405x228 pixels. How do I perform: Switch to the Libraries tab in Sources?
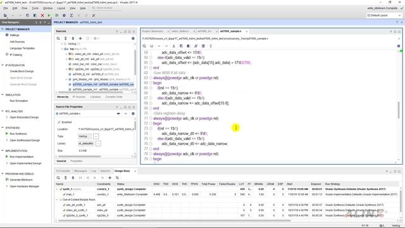point(96,97)
